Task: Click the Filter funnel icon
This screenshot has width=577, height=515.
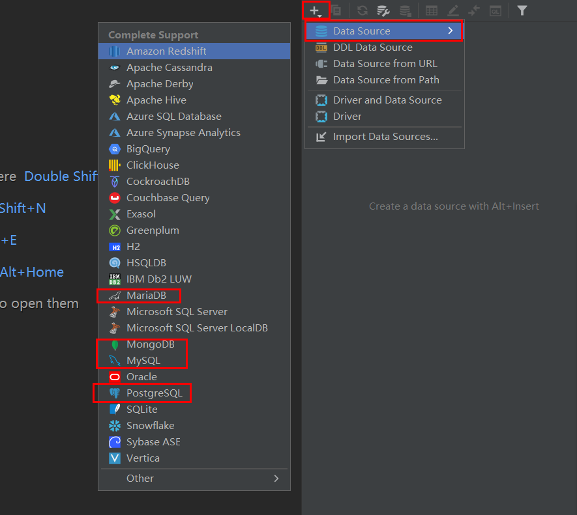Action: pyautogui.click(x=522, y=10)
